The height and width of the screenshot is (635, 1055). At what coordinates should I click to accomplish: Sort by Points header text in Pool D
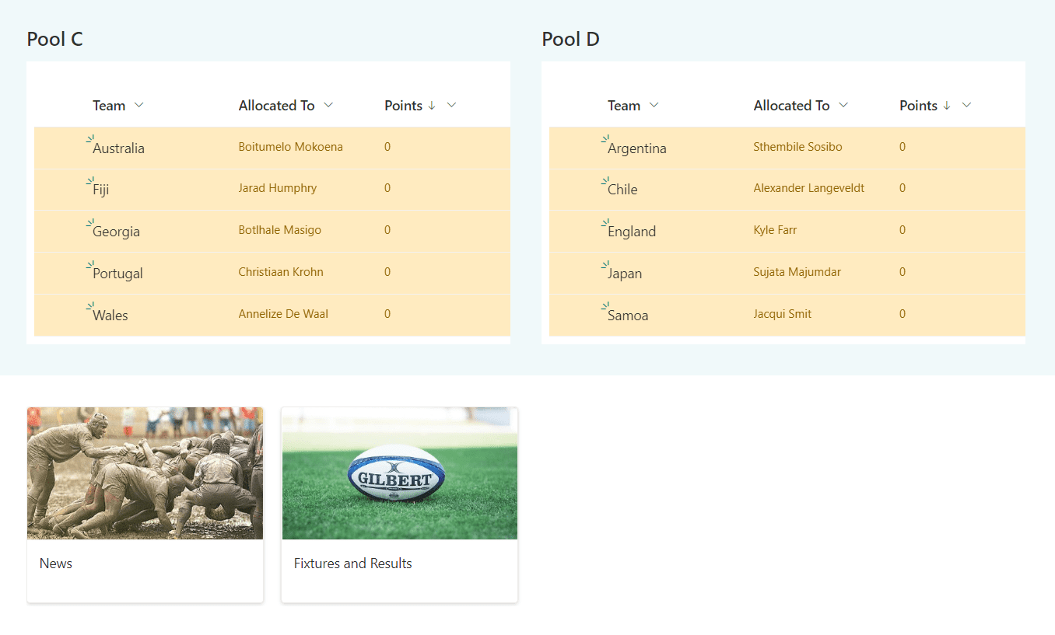[x=918, y=106]
